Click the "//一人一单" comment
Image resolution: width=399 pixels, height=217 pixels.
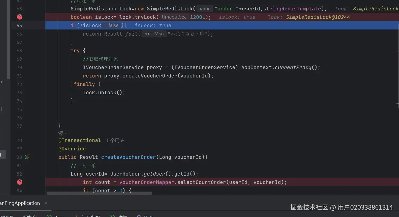pyautogui.click(x=83, y=165)
